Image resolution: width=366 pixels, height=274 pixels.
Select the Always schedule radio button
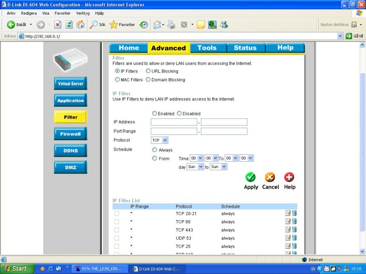coord(154,150)
